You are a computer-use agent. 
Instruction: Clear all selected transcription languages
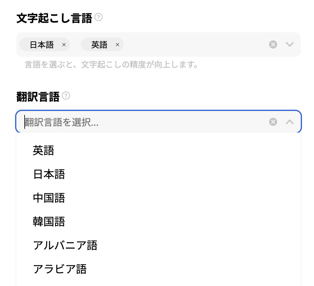[x=273, y=45]
